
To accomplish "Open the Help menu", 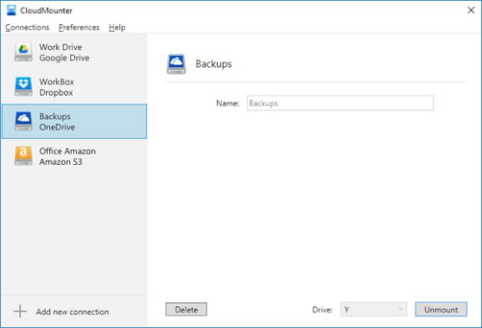I will (117, 28).
